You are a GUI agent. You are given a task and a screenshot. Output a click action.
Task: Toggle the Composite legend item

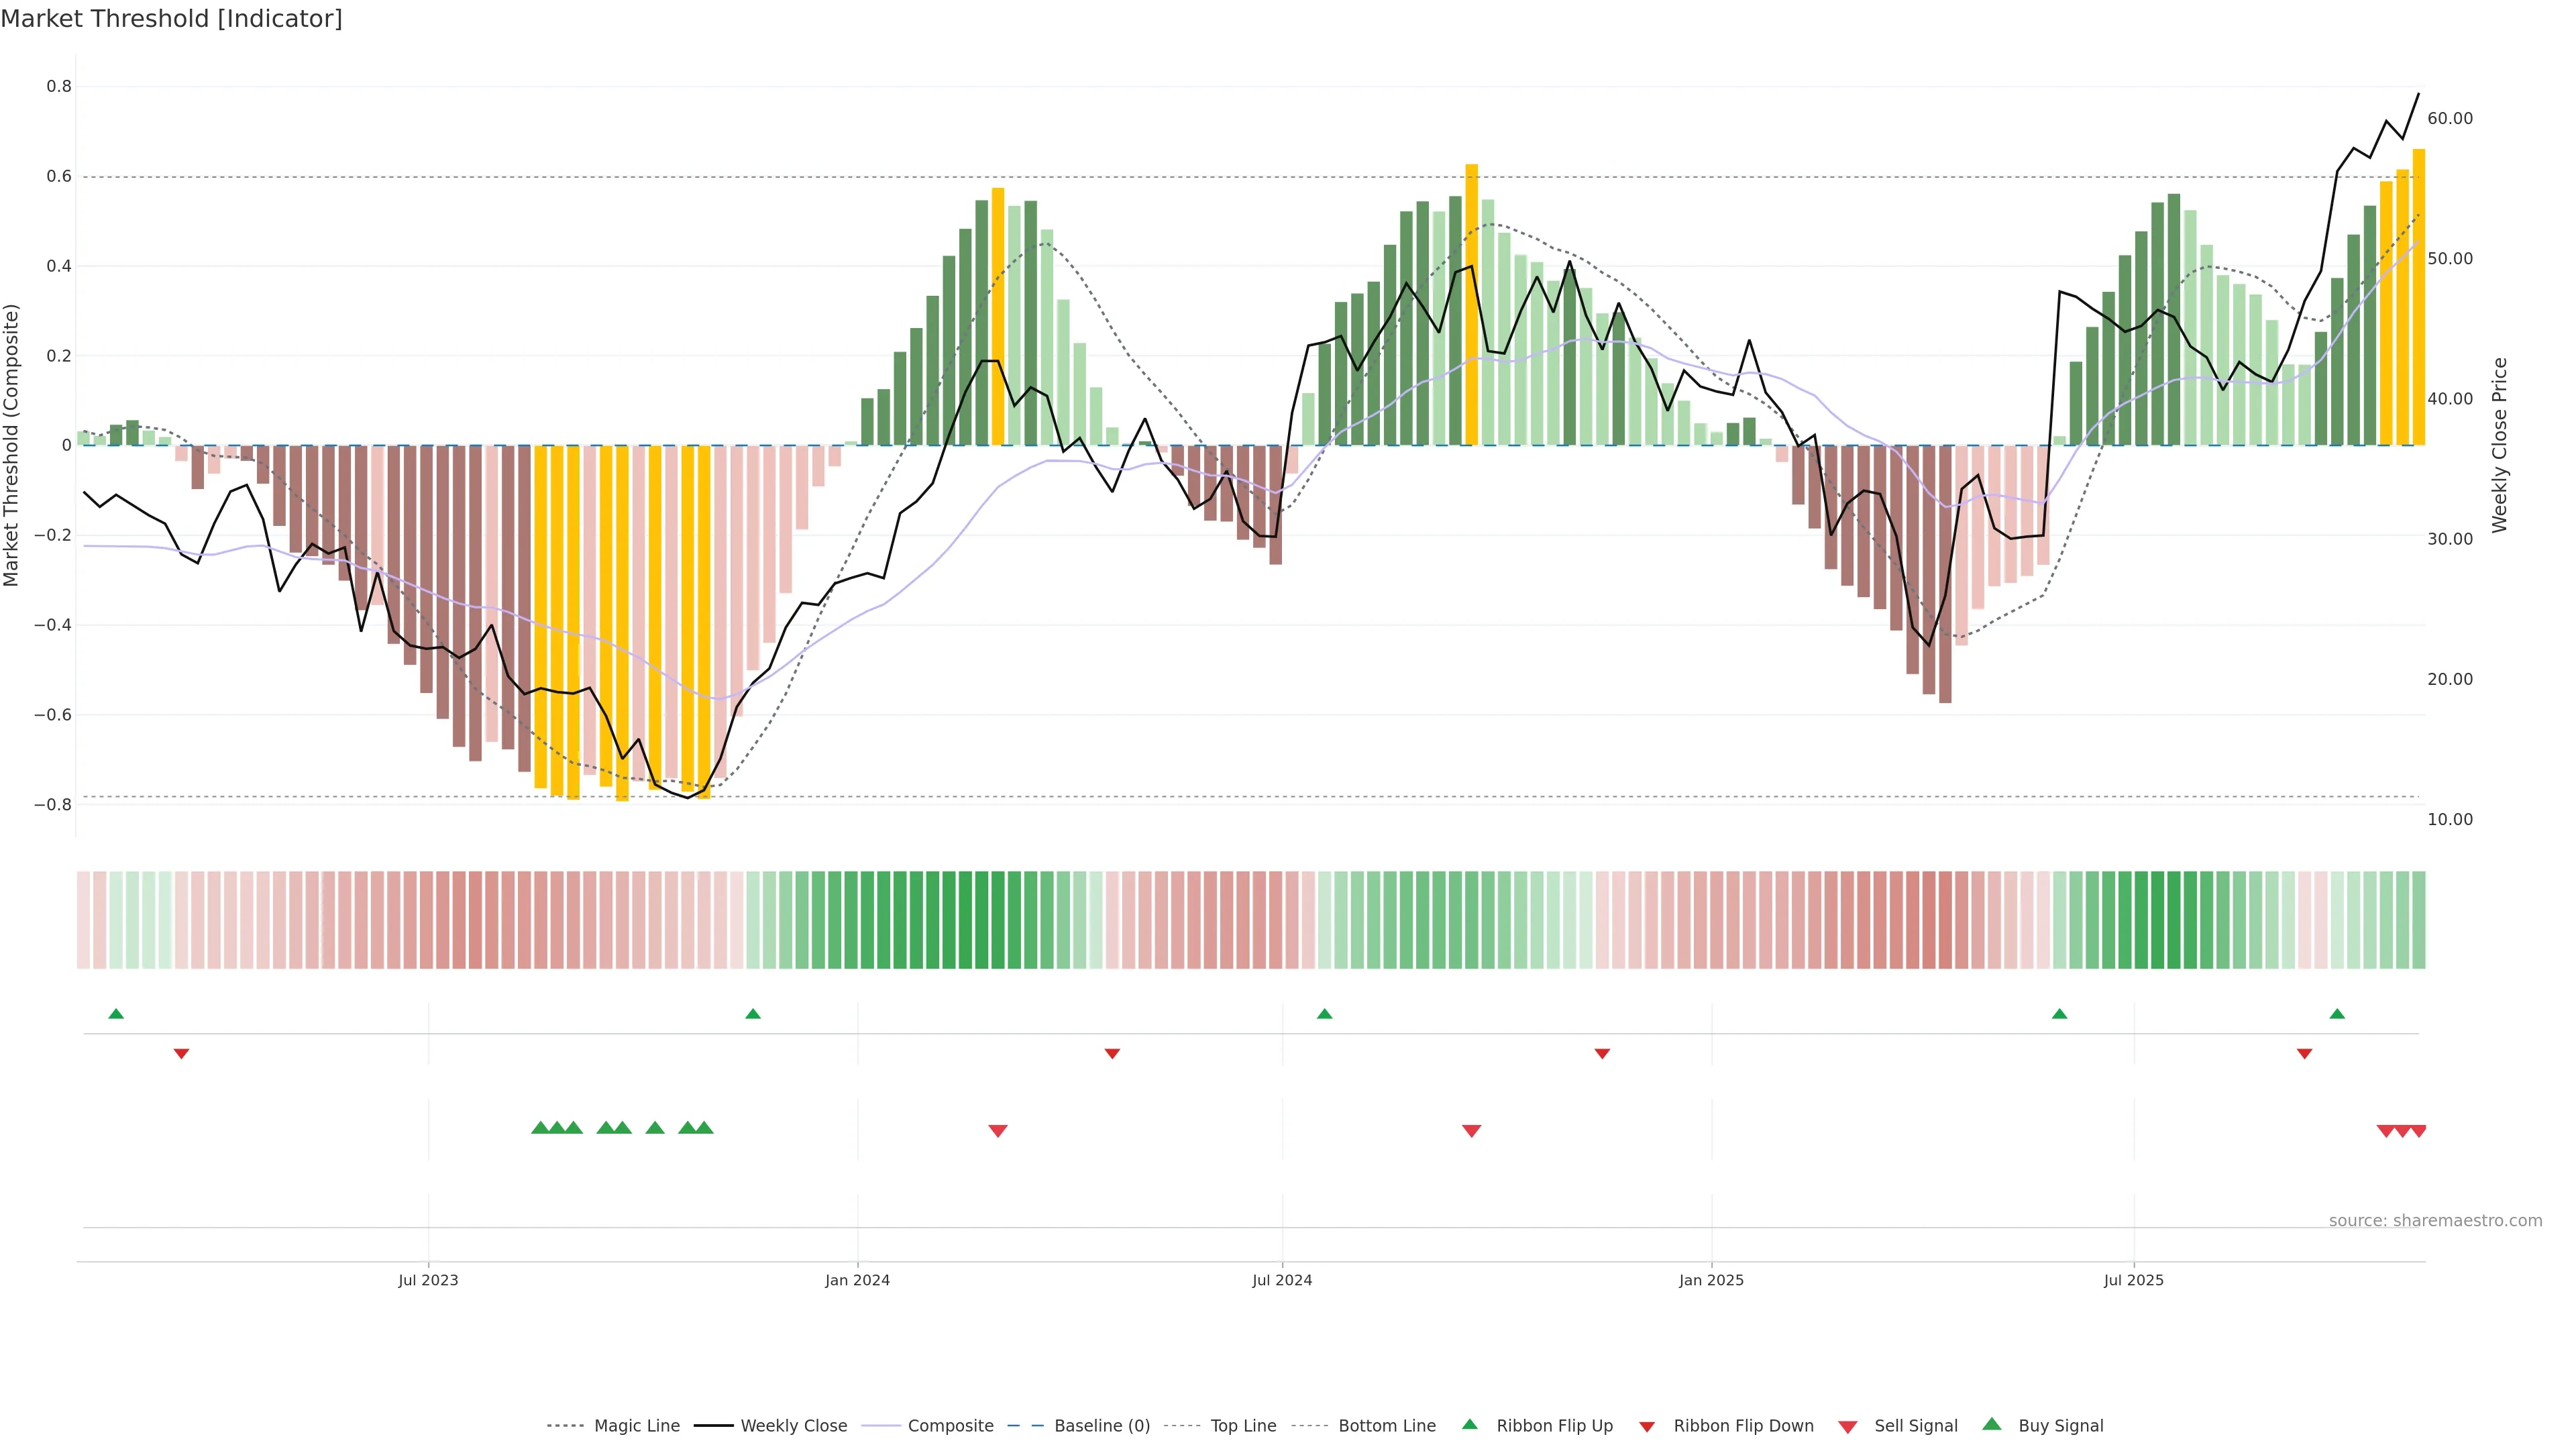click(950, 1425)
